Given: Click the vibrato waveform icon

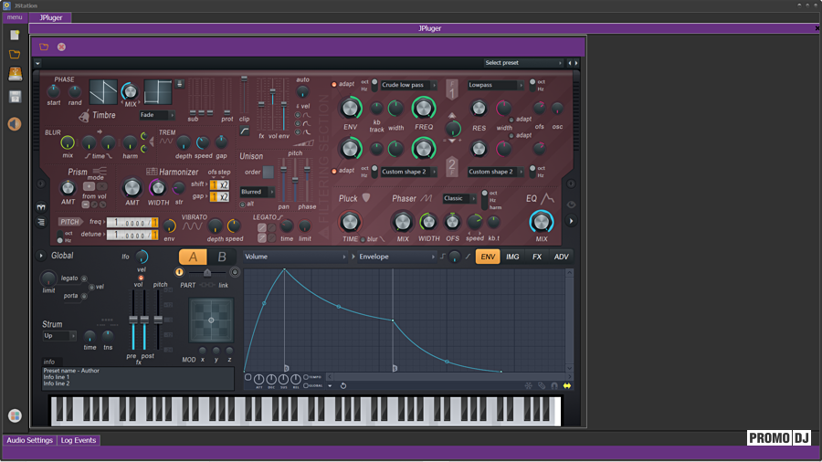Looking at the screenshot, I should click(192, 226).
